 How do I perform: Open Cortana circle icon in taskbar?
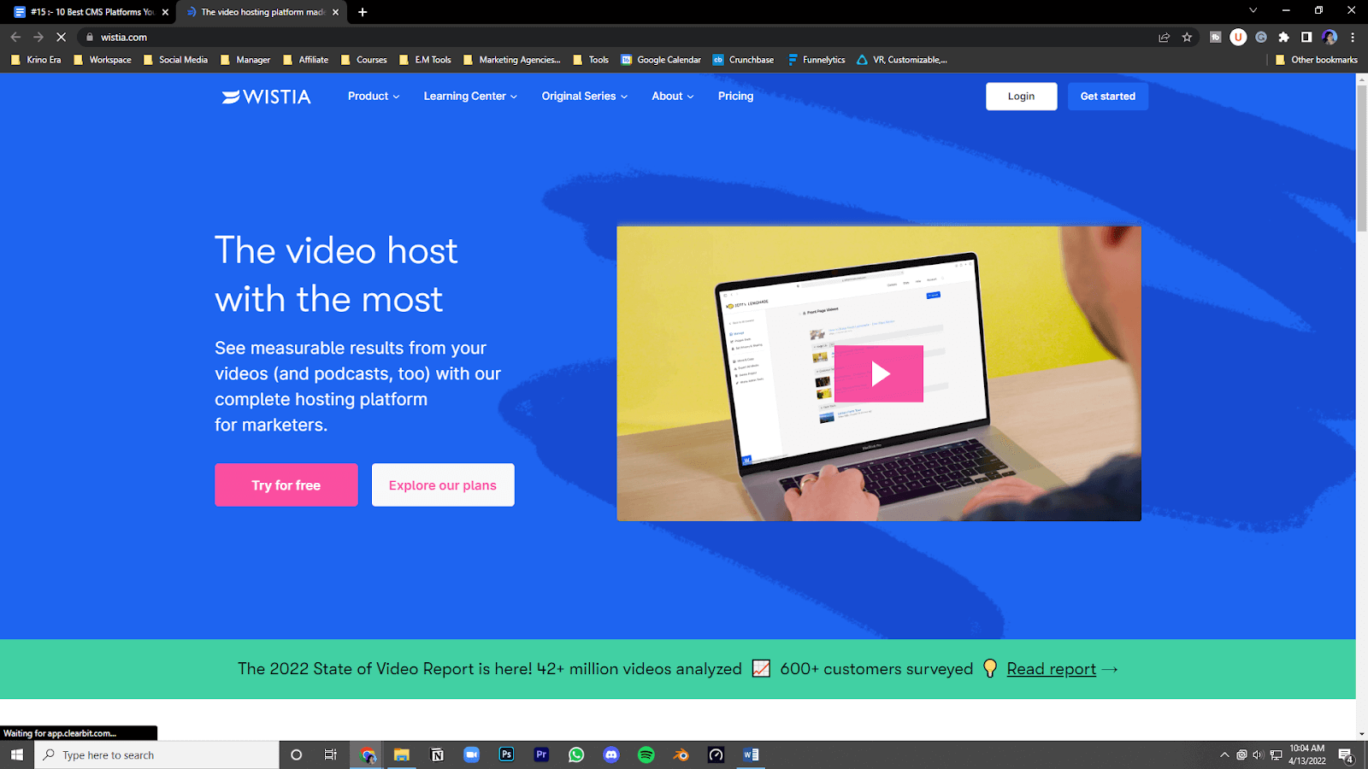297,754
